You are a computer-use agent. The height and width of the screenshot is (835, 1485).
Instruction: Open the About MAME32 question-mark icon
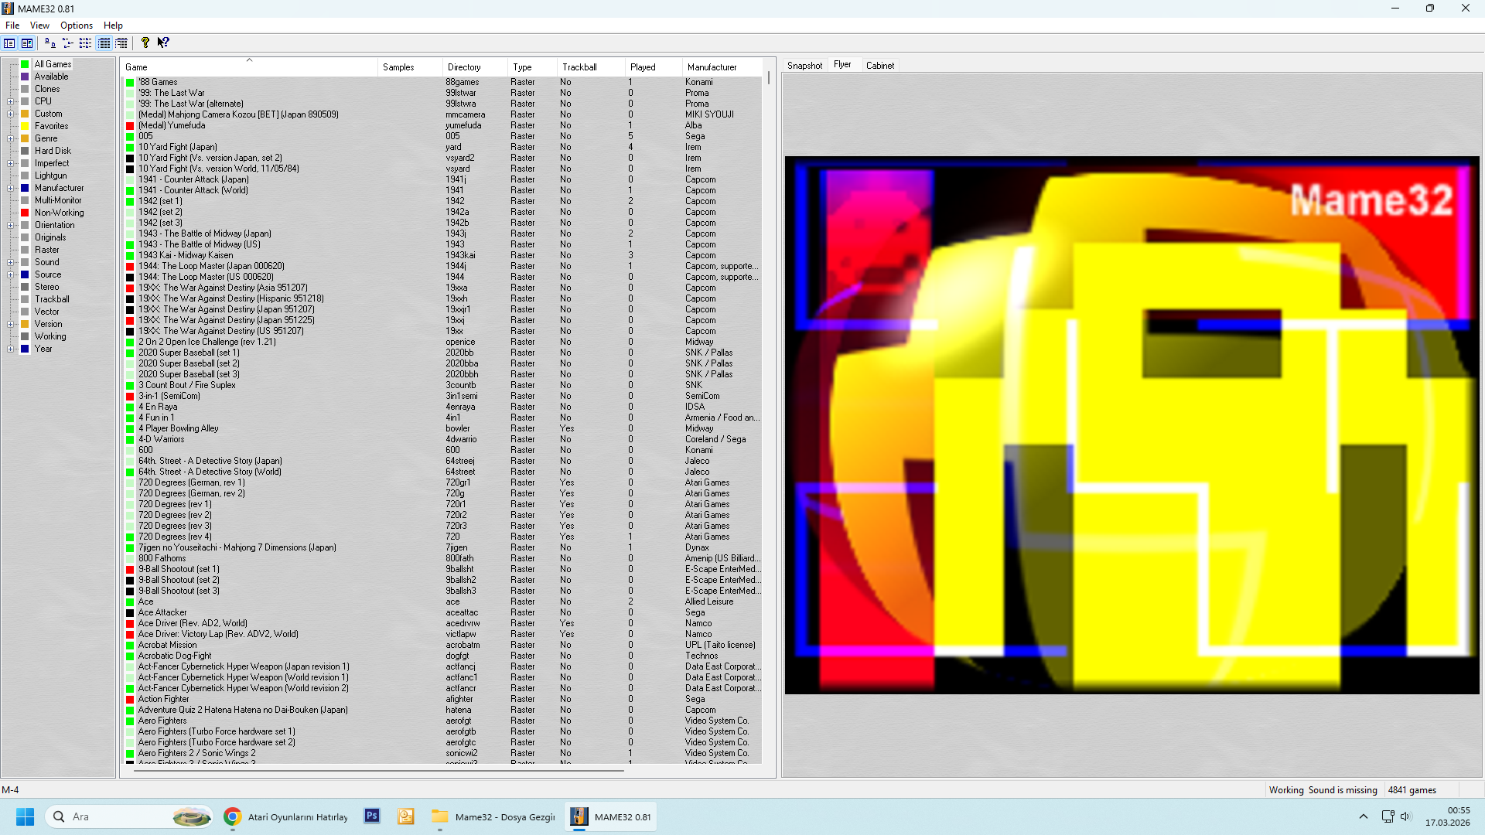click(x=145, y=43)
